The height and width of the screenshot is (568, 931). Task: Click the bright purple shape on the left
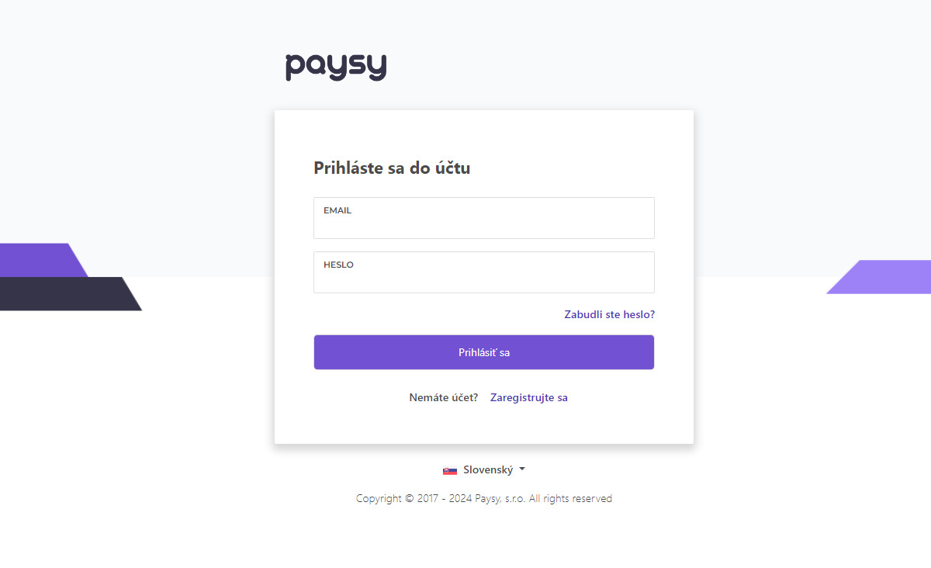tap(43, 260)
